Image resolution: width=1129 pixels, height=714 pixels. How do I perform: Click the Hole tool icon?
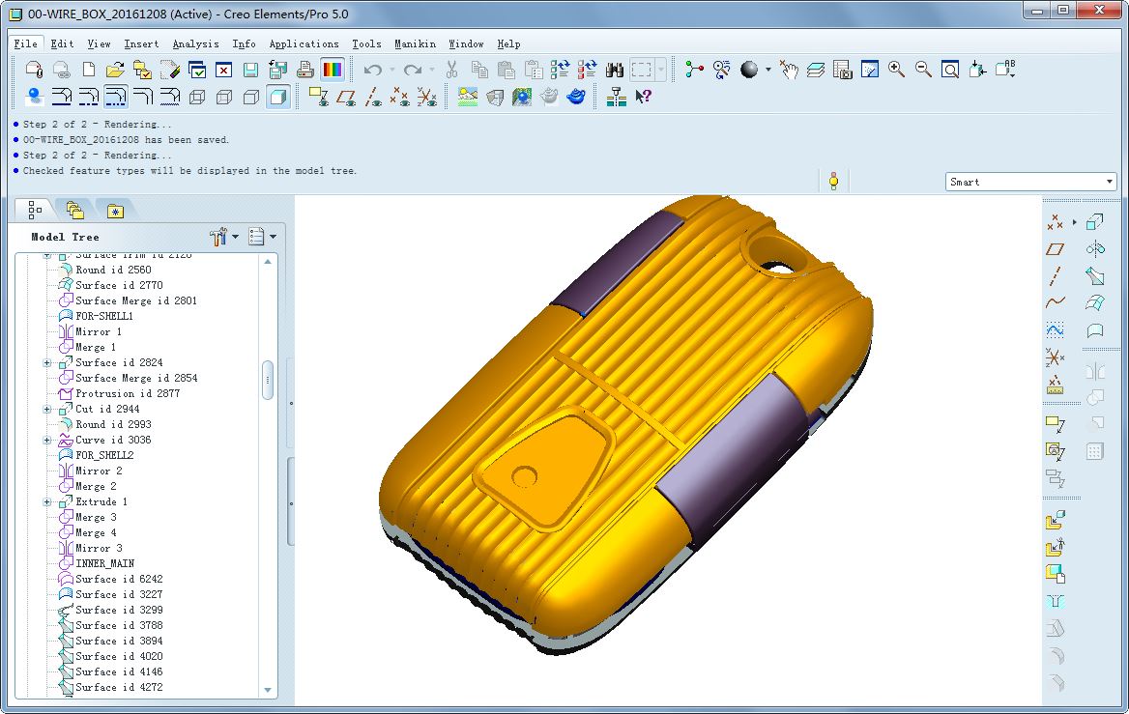point(1055,601)
